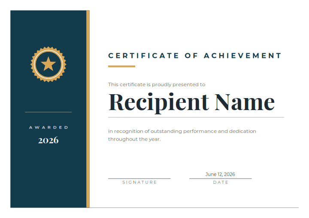Select the 'AWARDED' label in sidebar
309x218 pixels.
tap(48, 128)
